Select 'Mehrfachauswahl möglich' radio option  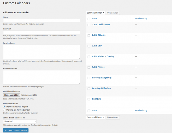4,107
